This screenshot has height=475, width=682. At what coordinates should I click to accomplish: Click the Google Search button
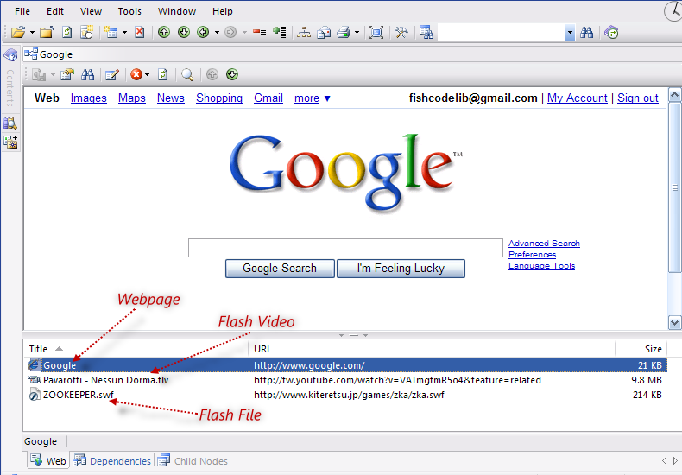pos(280,269)
